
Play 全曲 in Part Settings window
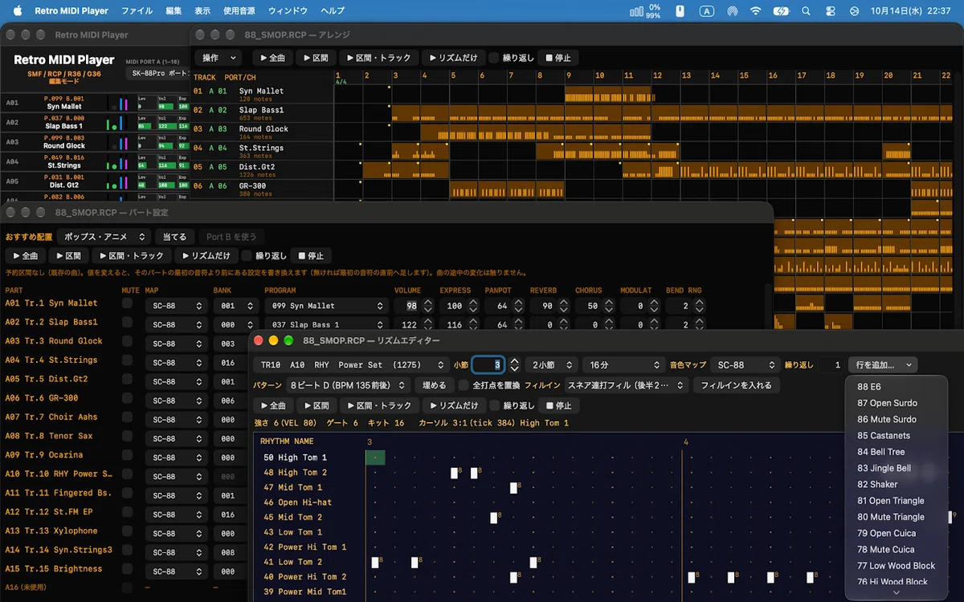(25, 255)
